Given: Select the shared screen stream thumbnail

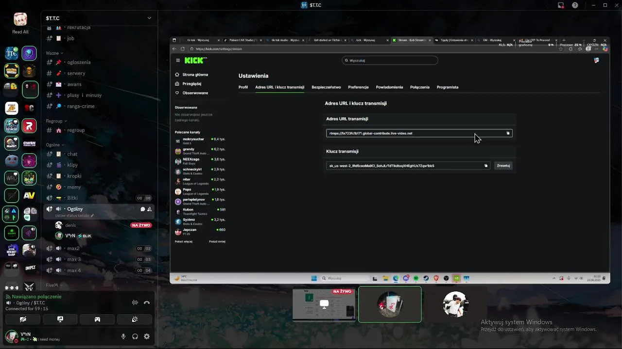Looking at the screenshot, I should pyautogui.click(x=324, y=304).
